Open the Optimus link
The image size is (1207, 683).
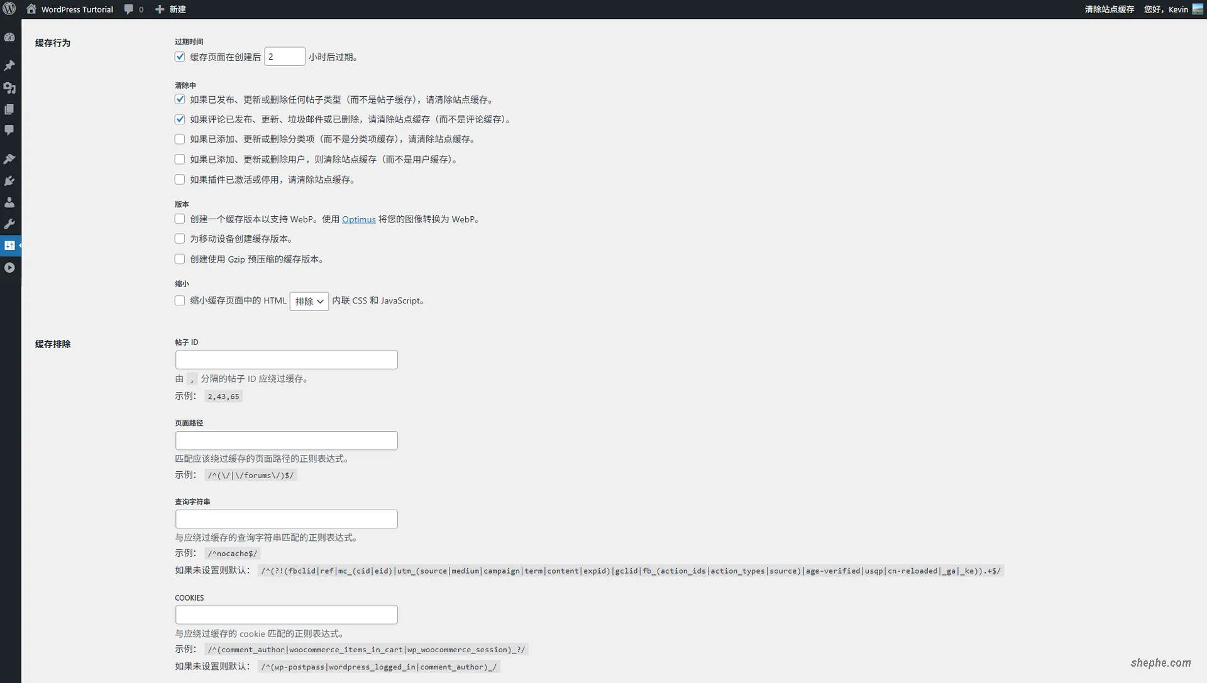coord(358,219)
